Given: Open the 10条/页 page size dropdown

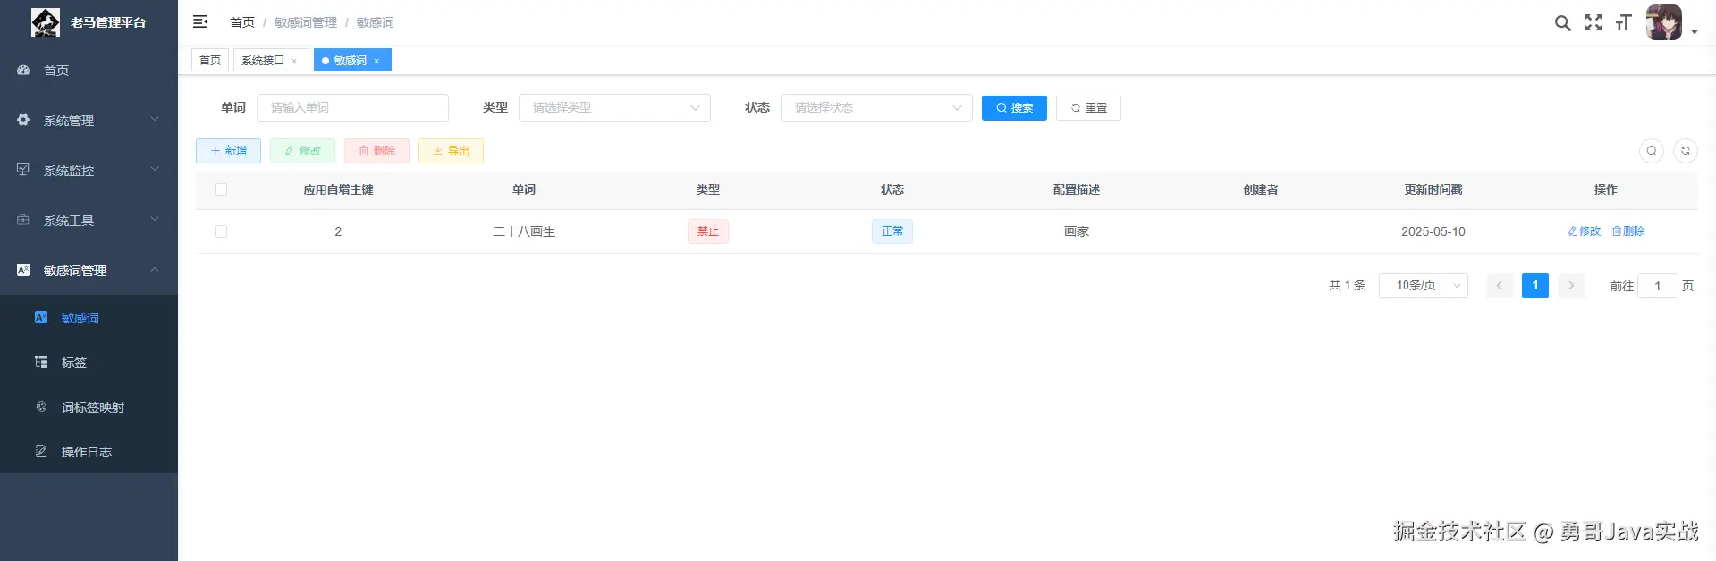Looking at the screenshot, I should coord(1424,286).
